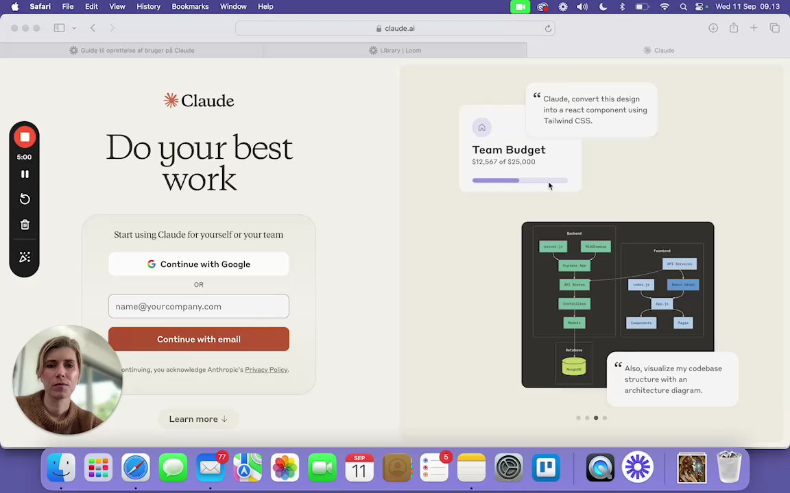Image resolution: width=790 pixels, height=493 pixels.
Task: Open the Safari menu
Action: [x=40, y=7]
